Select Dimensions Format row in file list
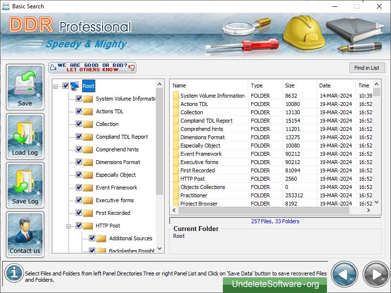The image size is (391, 293). click(271, 137)
